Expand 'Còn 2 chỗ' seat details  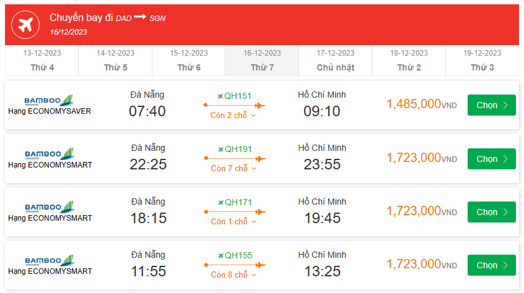[x=234, y=116]
